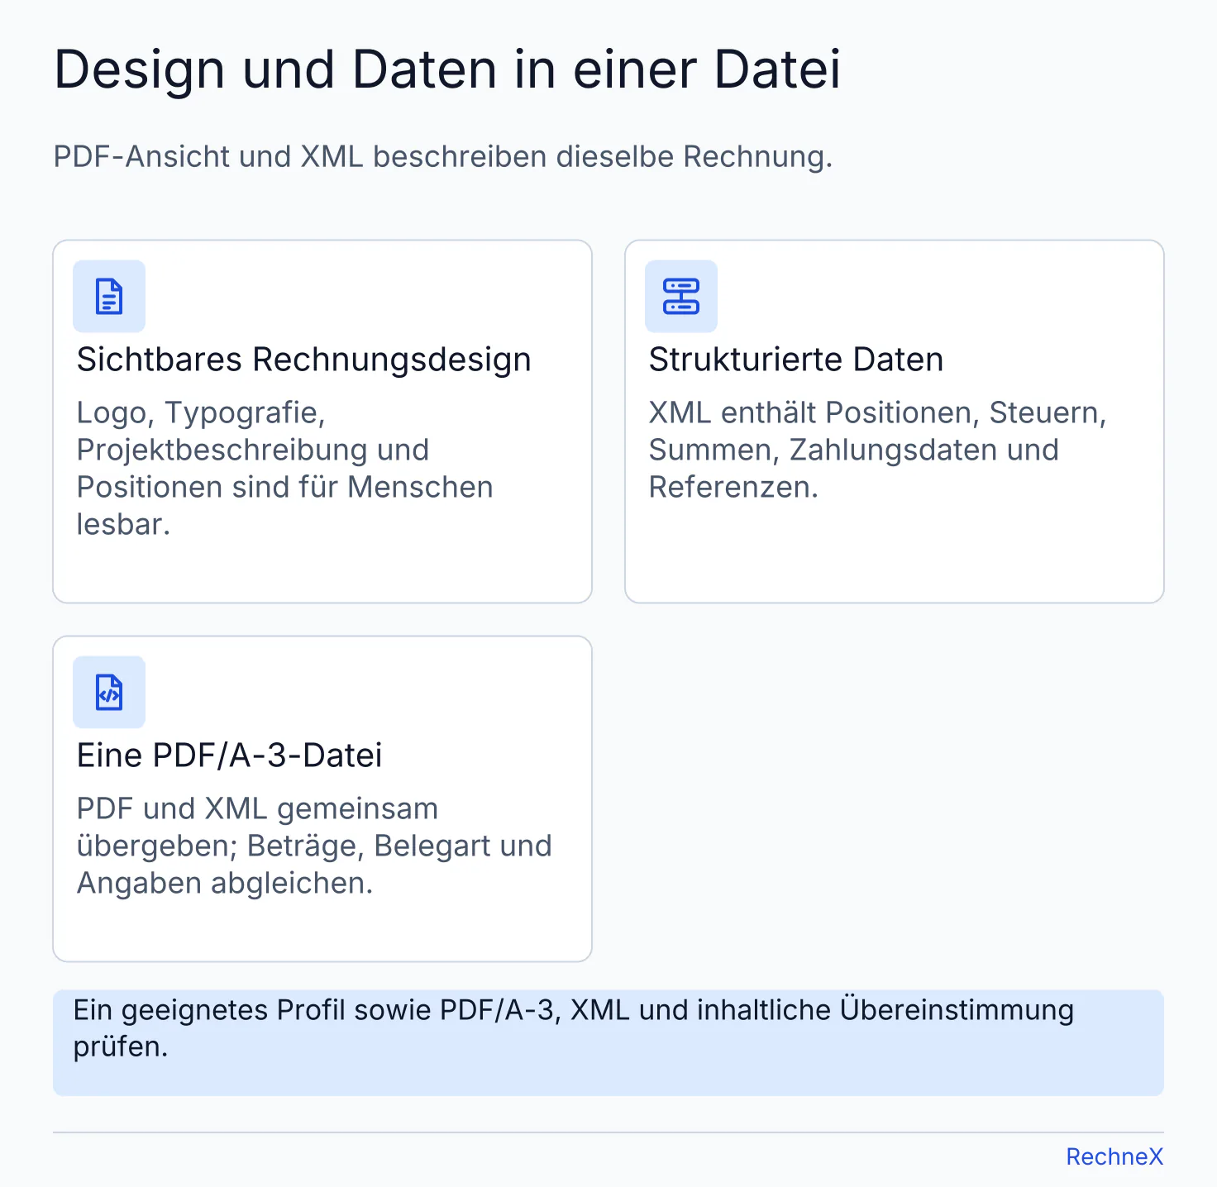Click the 'Eine PDF/A-3-Datei' card title
The width and height of the screenshot is (1217, 1187).
230,756
